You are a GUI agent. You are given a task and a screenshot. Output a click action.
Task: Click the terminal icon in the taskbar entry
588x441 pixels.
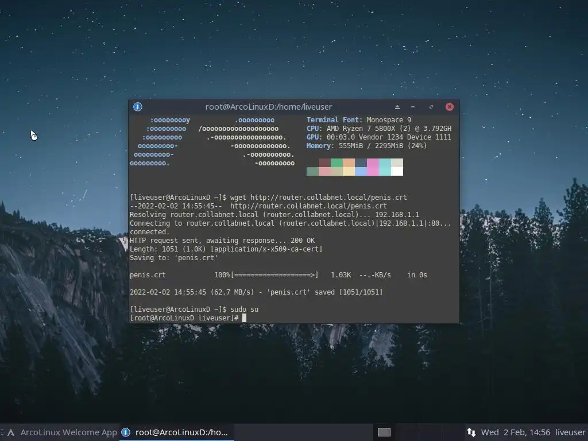coord(126,432)
